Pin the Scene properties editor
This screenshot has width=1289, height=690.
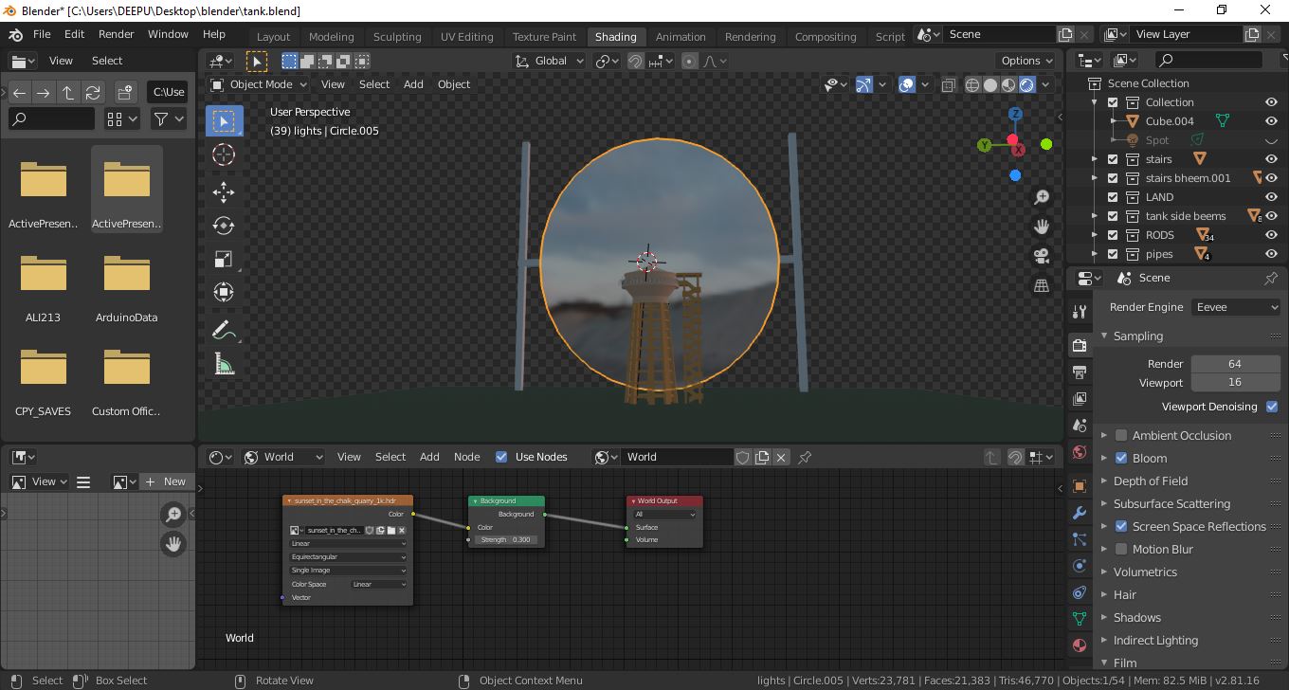tap(1271, 278)
